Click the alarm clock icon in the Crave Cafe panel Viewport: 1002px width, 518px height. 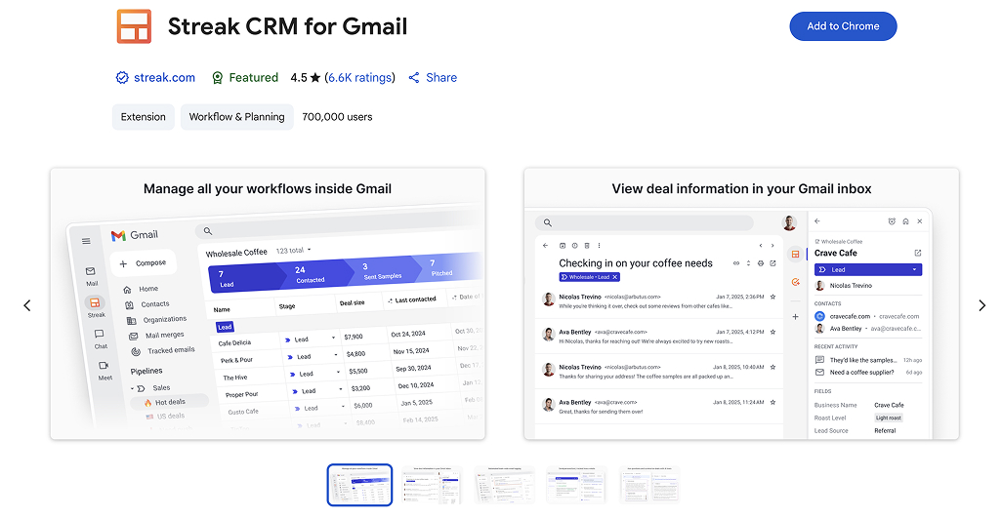click(892, 221)
